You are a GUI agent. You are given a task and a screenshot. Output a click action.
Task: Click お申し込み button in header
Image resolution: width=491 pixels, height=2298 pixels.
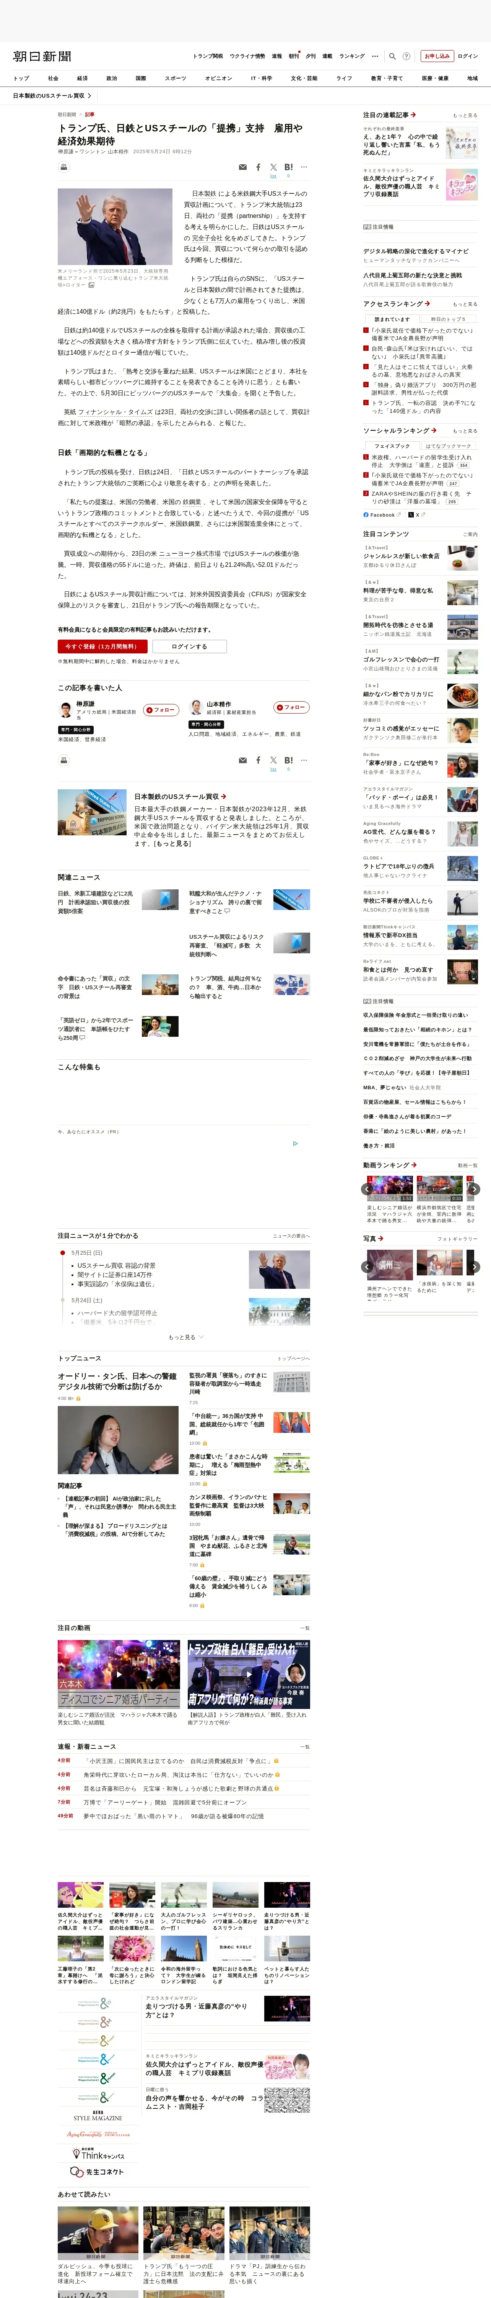437,56
